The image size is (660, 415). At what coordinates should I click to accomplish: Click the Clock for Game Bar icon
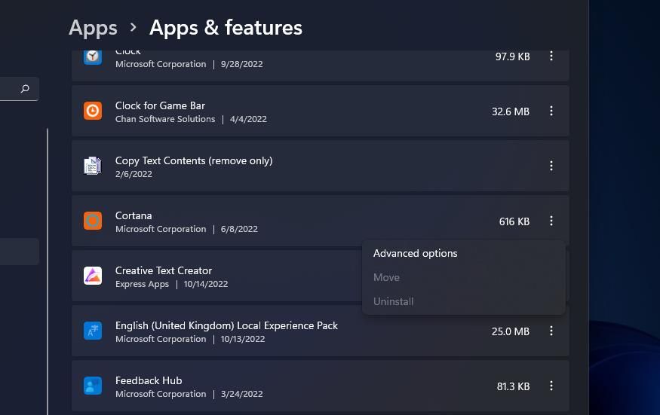pyautogui.click(x=93, y=111)
